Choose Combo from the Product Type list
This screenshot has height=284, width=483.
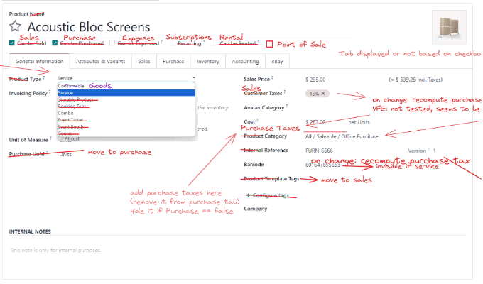[x=66, y=113]
